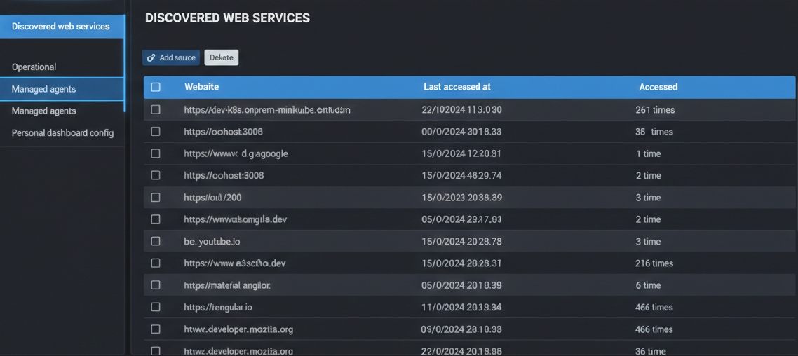Open the dev-k8s onprem minikube URL
This screenshot has height=356, width=798.
pyautogui.click(x=266, y=110)
